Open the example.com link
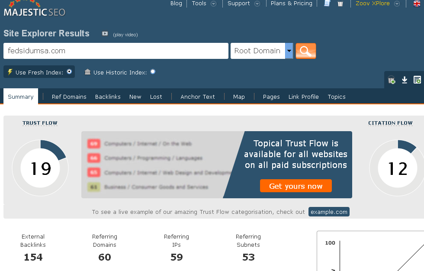Image resolution: width=424 pixels, height=271 pixels. [x=329, y=212]
